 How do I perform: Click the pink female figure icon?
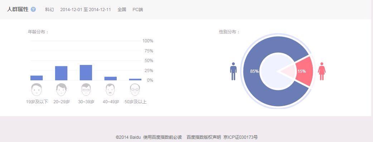321,71
